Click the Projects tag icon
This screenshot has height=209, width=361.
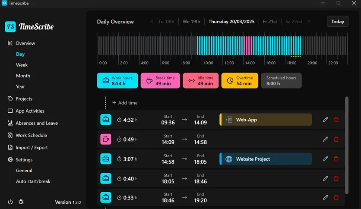10,98
